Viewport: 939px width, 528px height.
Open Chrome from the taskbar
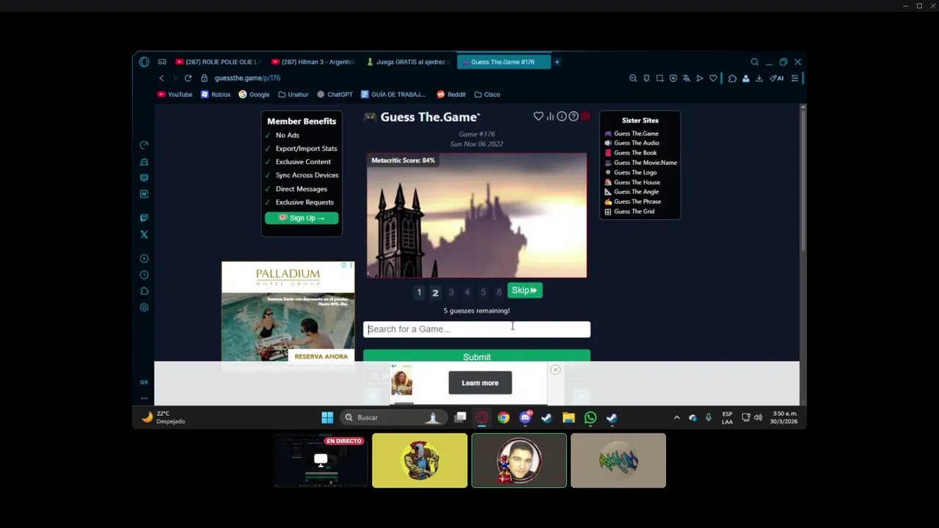pyautogui.click(x=503, y=417)
